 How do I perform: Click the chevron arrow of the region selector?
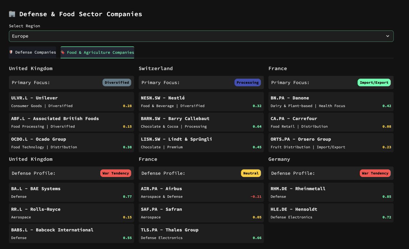click(x=388, y=36)
